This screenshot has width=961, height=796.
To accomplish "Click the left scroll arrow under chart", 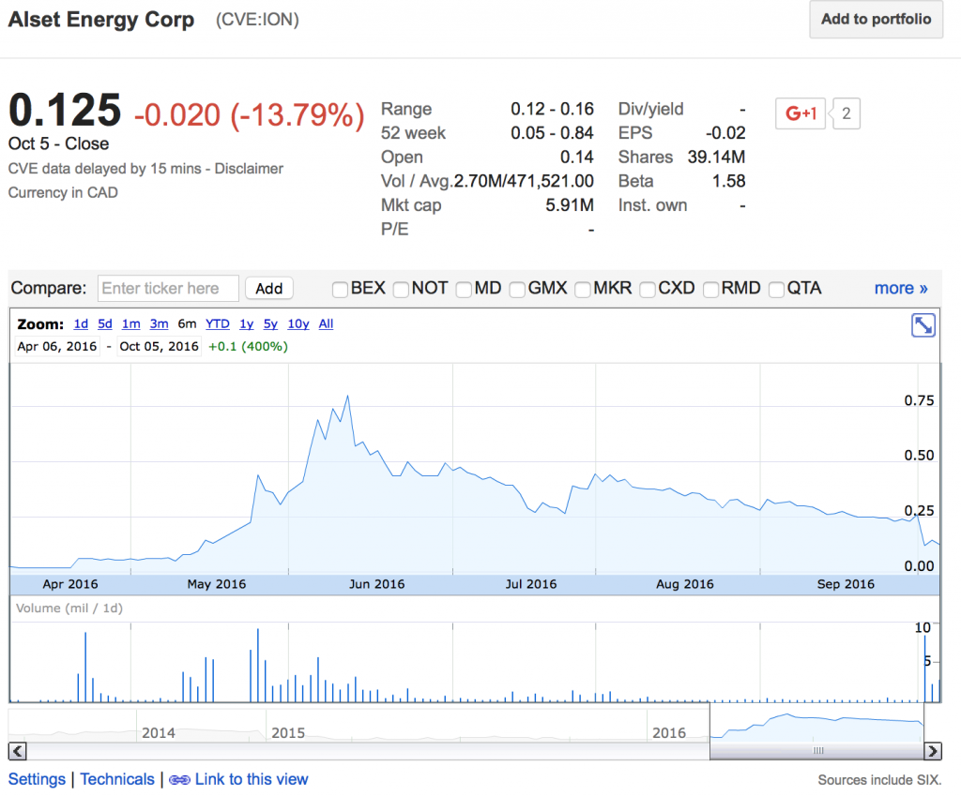I will pyautogui.click(x=18, y=751).
